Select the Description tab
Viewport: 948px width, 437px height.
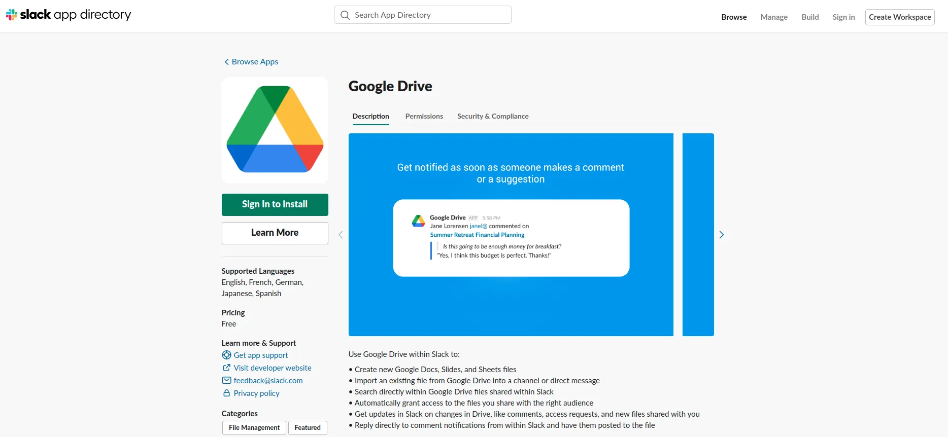370,116
